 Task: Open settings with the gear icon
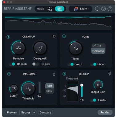point(103,9)
